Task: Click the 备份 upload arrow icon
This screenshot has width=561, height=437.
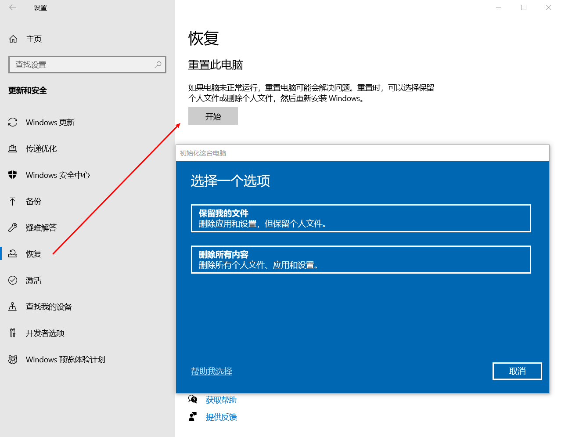Action: pyautogui.click(x=13, y=201)
